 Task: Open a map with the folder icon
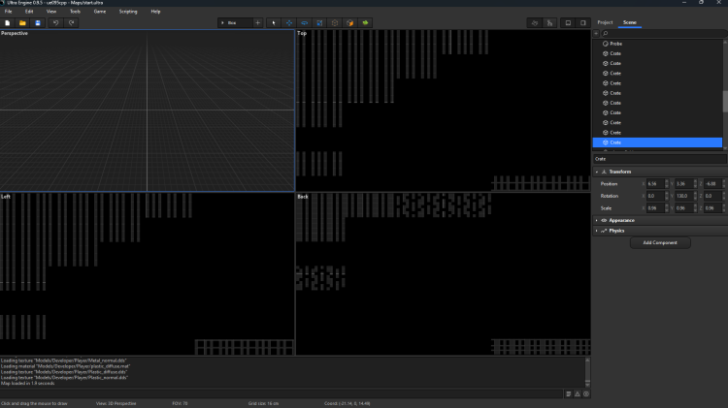coord(22,22)
